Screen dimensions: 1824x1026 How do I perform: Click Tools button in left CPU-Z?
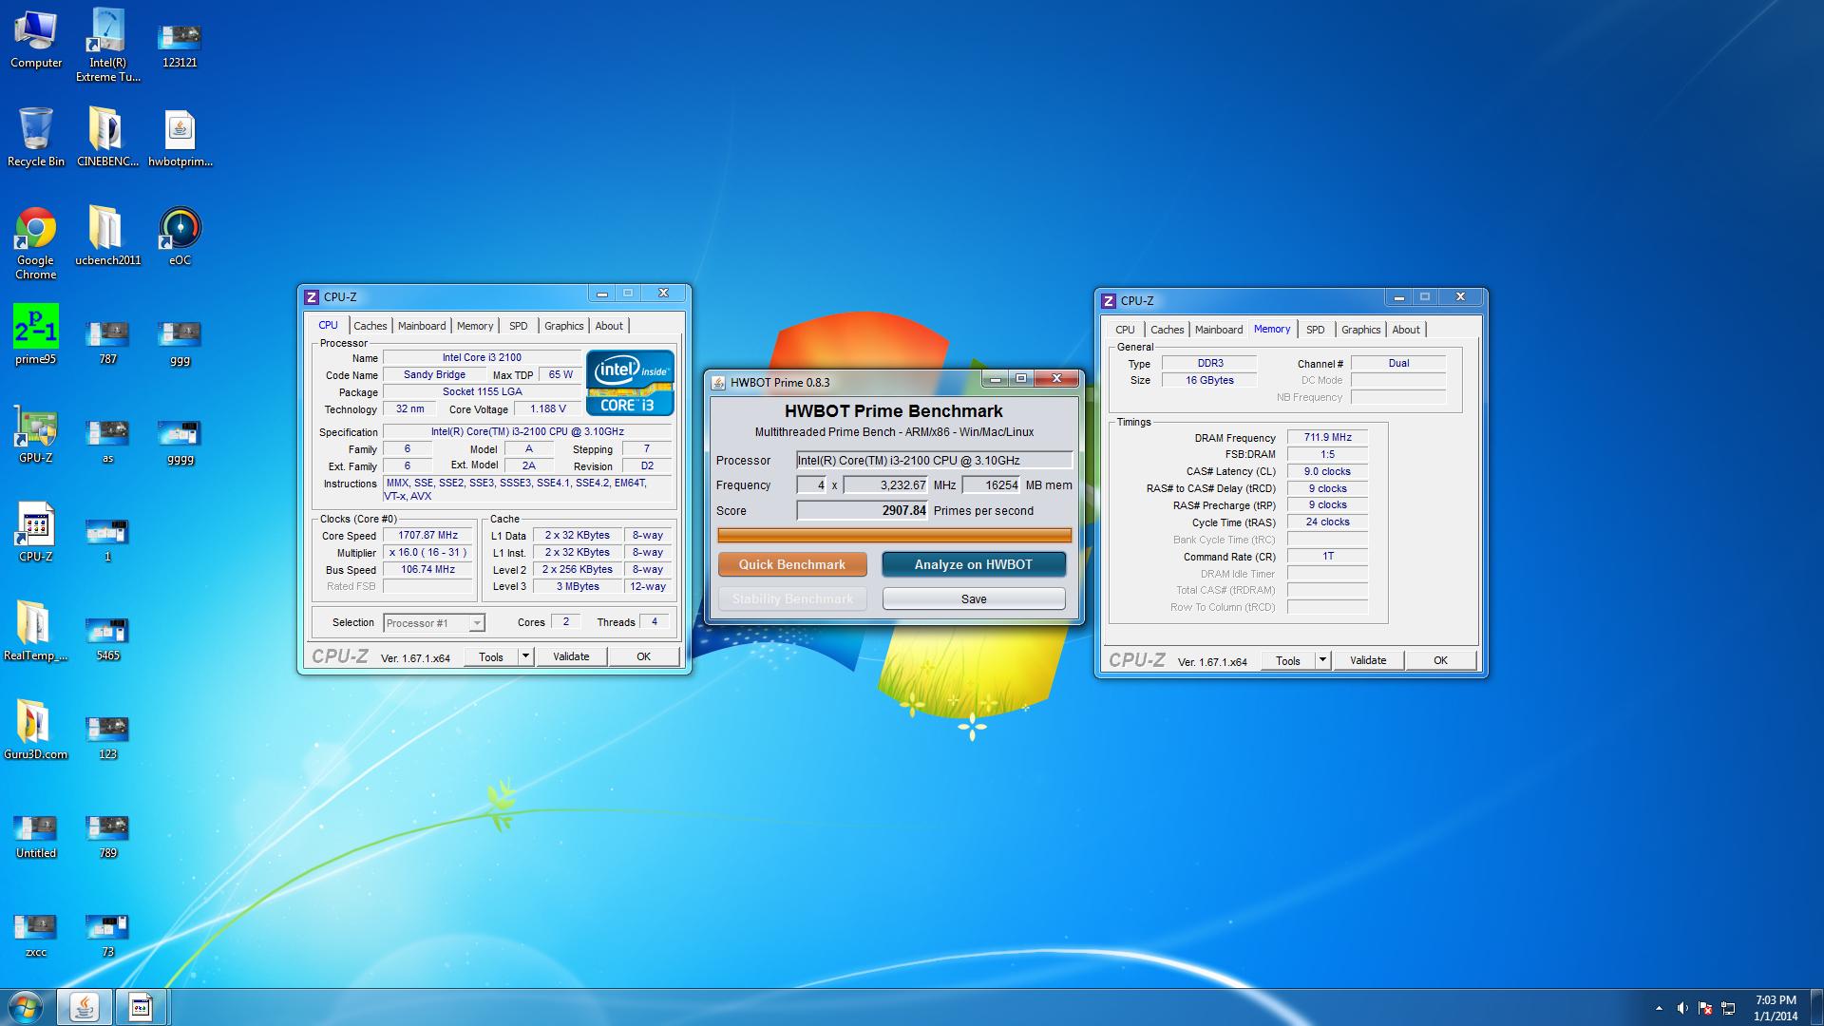coord(491,656)
